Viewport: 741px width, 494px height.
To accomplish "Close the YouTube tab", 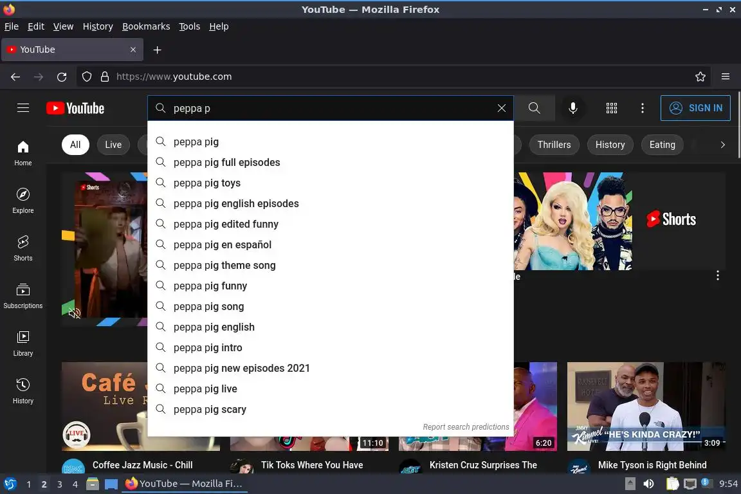I will pos(133,50).
